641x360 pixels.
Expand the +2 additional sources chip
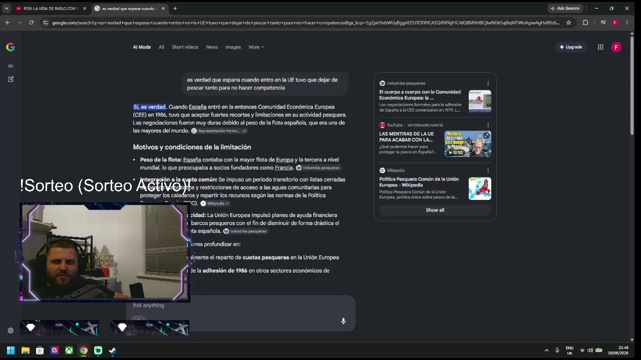click(x=244, y=131)
